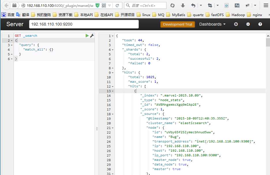Click the search magnifier icon
The height and width of the screenshot is (175, 270).
[x=128, y=5]
